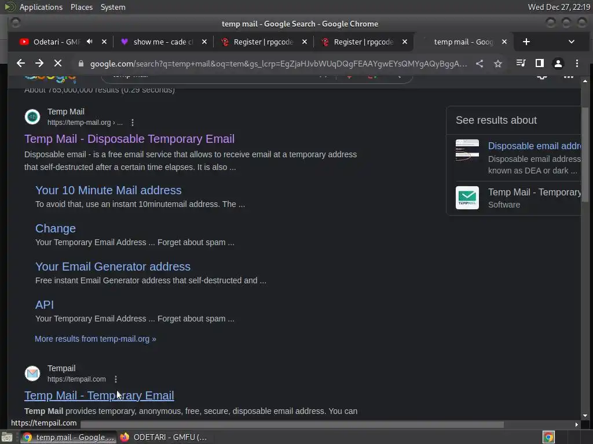The width and height of the screenshot is (593, 444).
Task: Close the show me - cade tab
Action: (204, 42)
